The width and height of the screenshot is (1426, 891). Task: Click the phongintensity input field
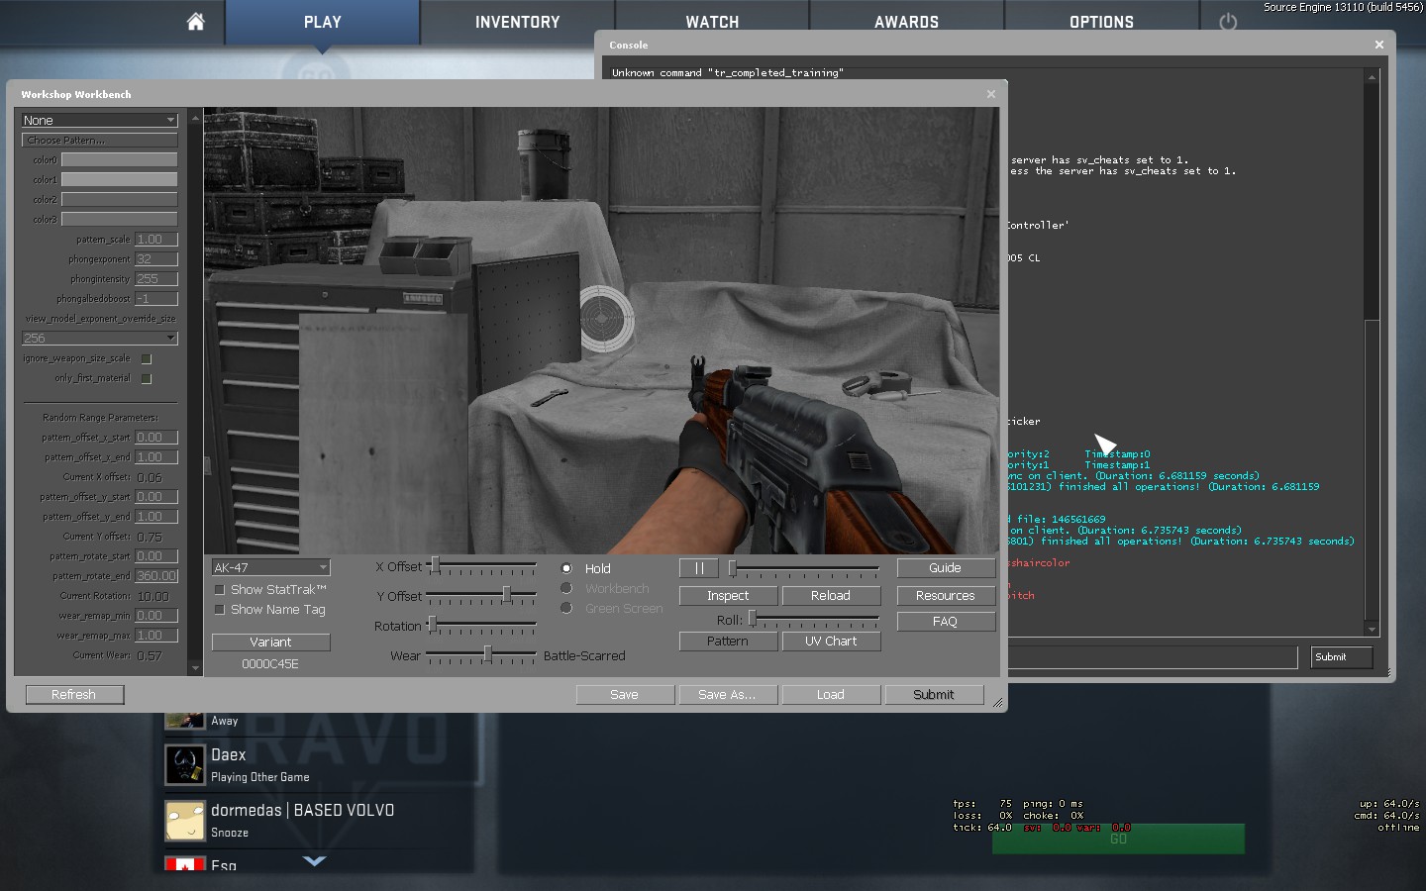(x=156, y=278)
